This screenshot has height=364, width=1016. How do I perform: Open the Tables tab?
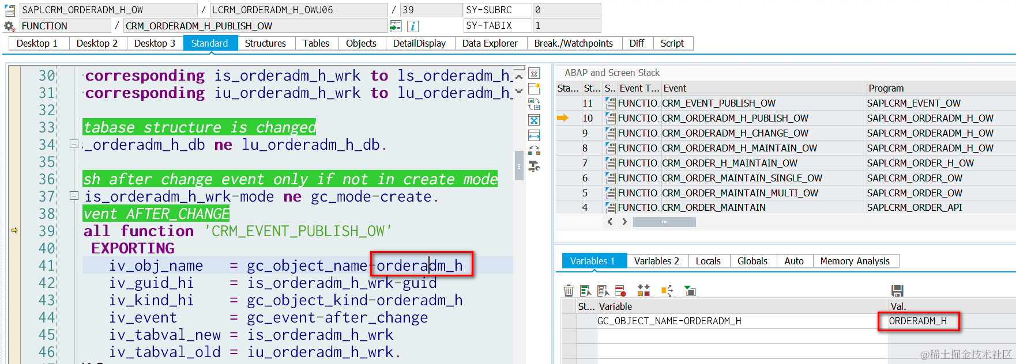coord(316,43)
